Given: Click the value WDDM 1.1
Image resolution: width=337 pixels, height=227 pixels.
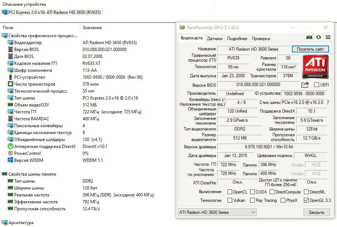Looking at the screenshot, I should [93, 160].
